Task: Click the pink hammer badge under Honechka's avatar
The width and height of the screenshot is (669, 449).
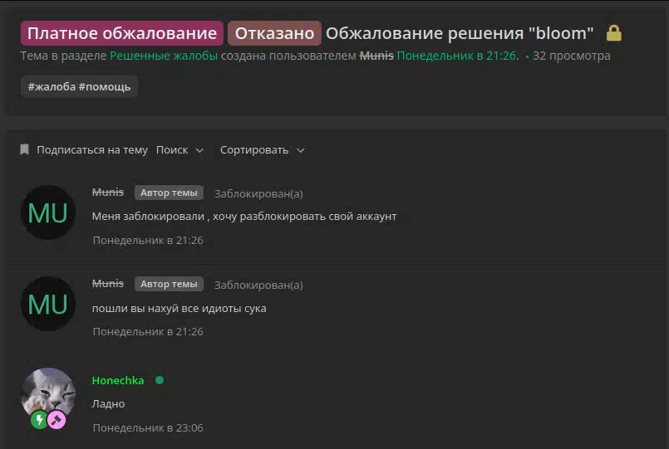Action: (x=57, y=420)
